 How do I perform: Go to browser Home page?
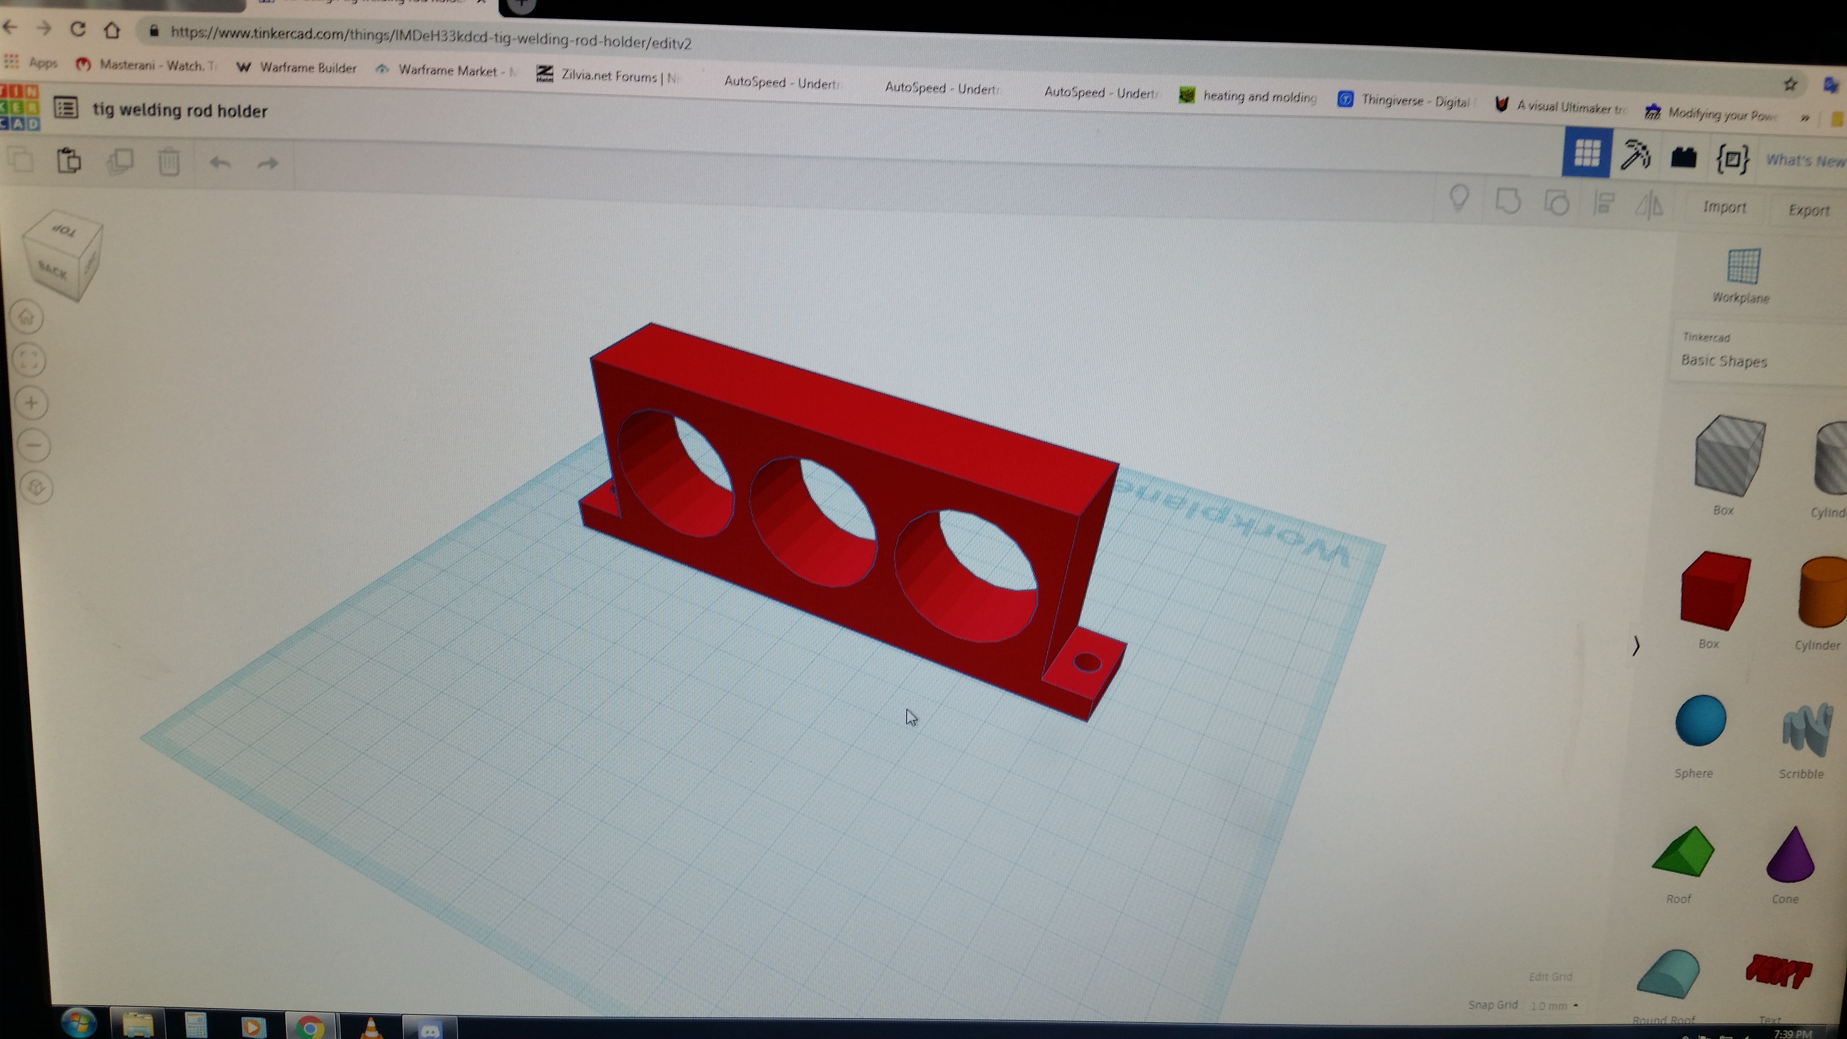112,30
